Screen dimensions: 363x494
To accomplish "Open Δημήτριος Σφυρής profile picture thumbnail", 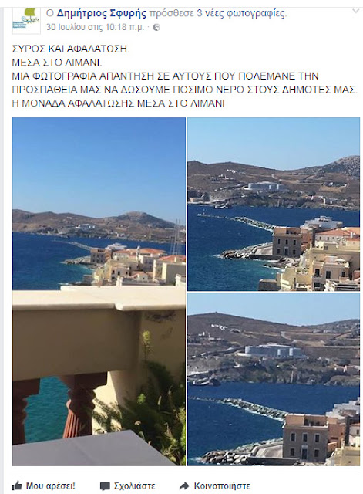I will (26, 19).
